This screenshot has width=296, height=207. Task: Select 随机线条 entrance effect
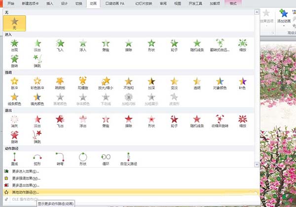click(197, 45)
